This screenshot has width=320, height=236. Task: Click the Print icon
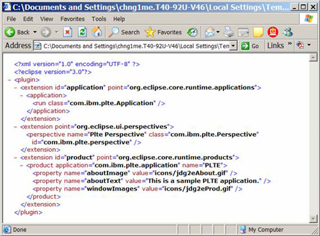(229, 33)
